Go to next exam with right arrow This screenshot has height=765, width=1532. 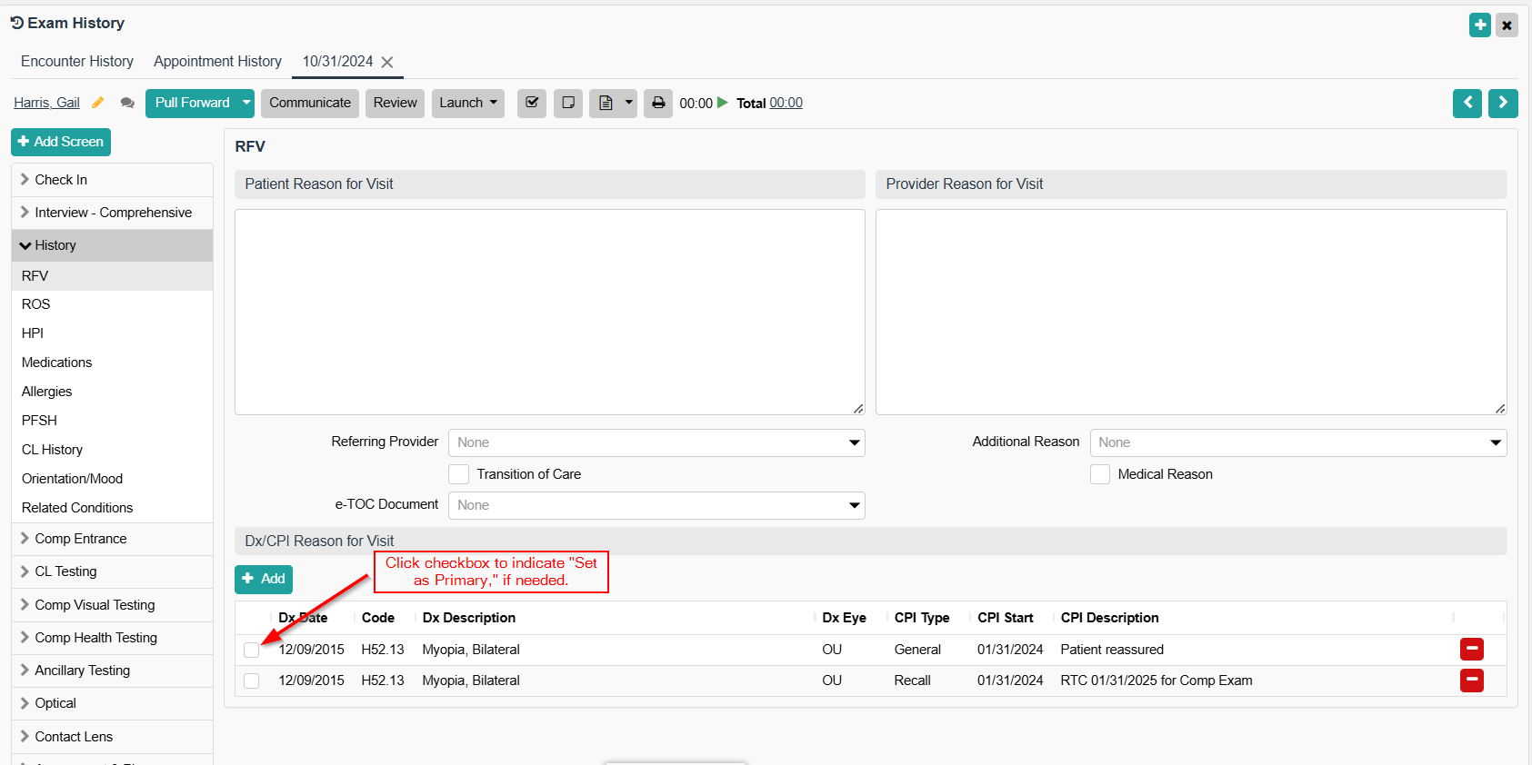tap(1502, 103)
